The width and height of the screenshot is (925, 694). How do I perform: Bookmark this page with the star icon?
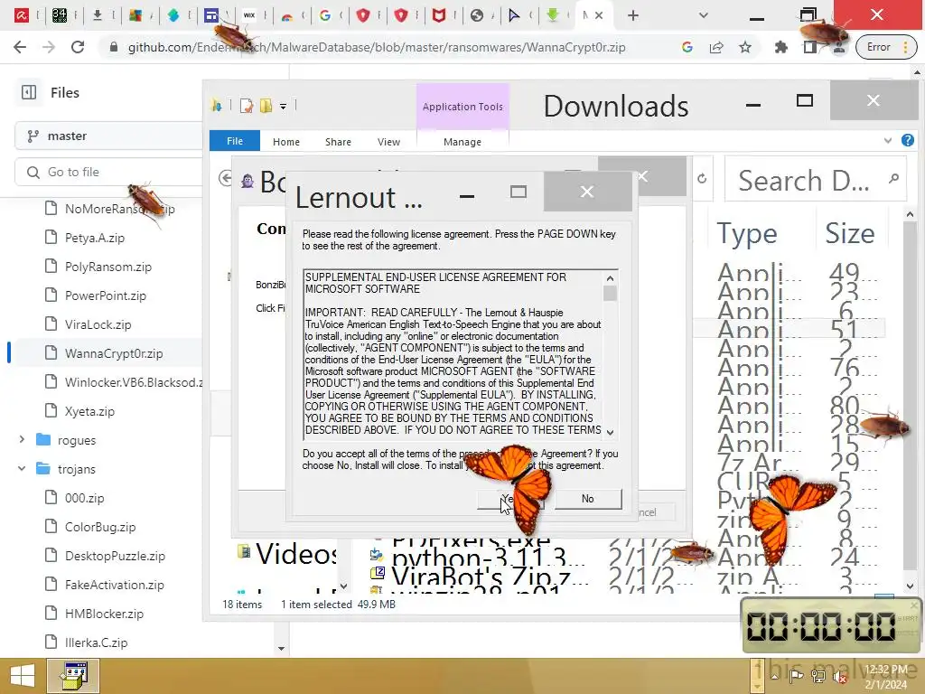click(745, 47)
